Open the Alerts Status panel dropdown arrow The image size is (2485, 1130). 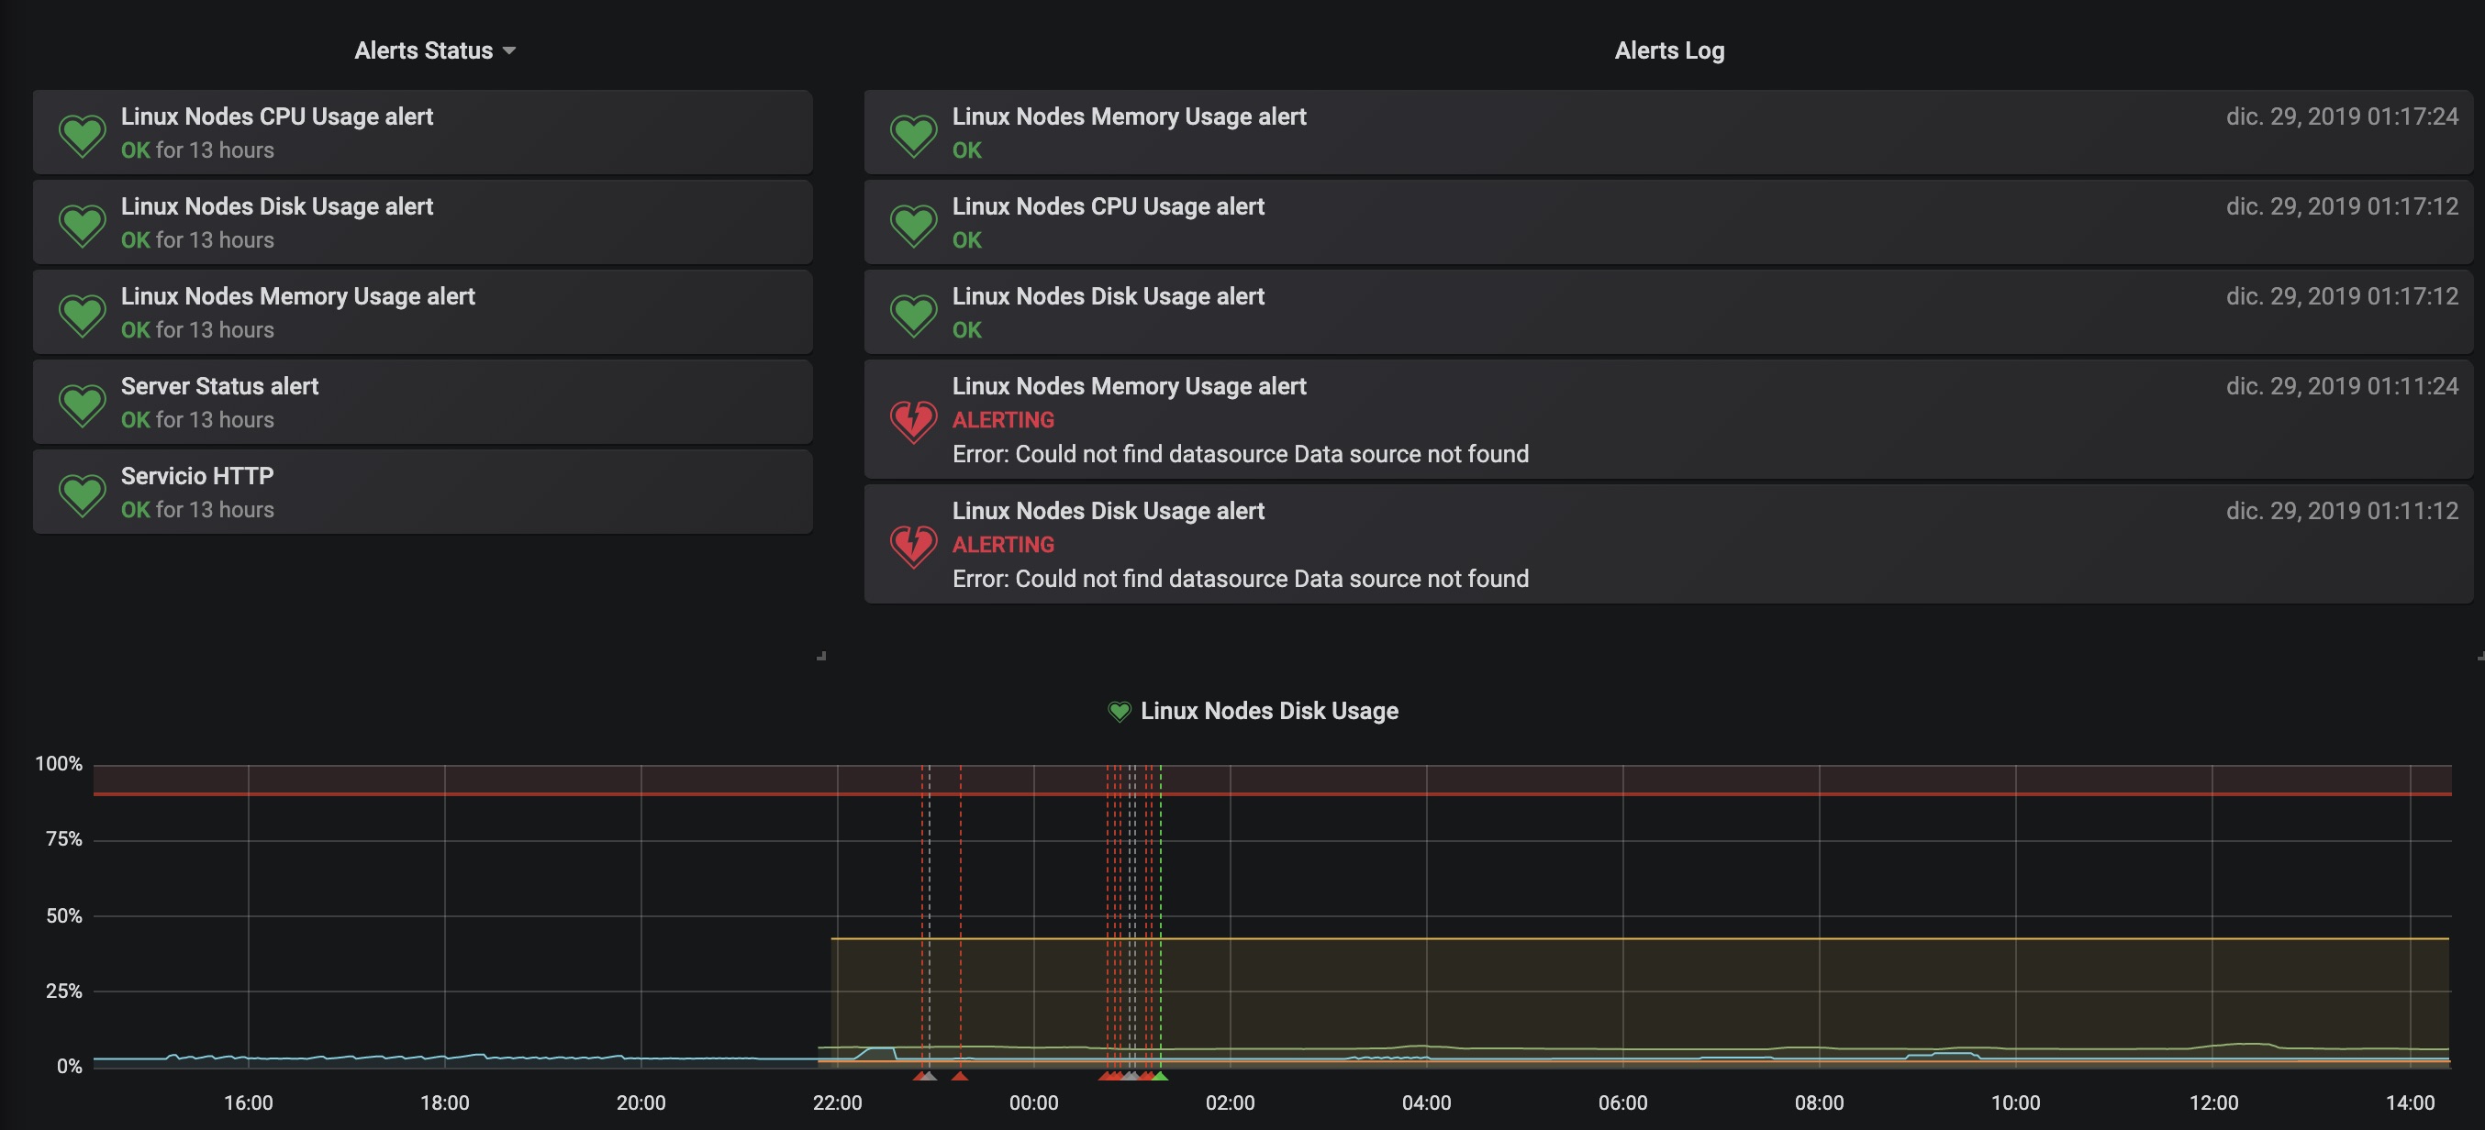pyautogui.click(x=509, y=51)
